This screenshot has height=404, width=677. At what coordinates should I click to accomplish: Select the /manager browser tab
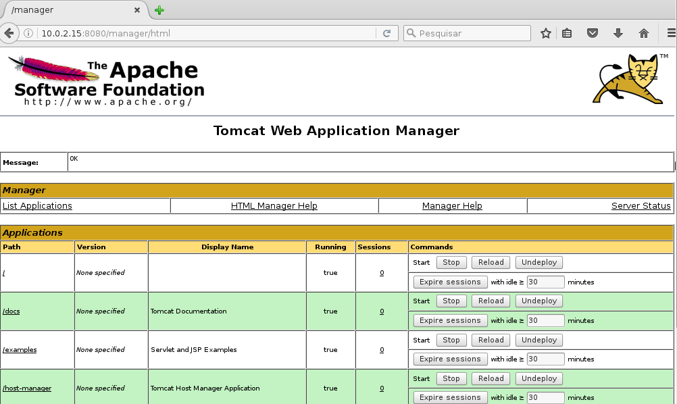[x=74, y=10]
